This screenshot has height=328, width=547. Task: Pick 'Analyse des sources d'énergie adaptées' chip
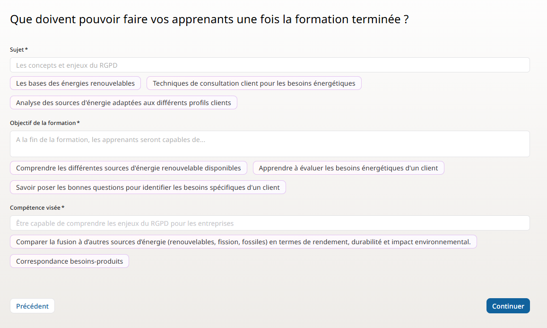[x=123, y=103]
